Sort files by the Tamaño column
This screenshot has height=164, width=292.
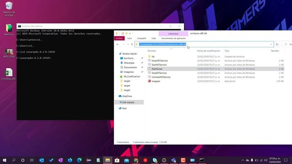pyautogui.click(x=275, y=51)
